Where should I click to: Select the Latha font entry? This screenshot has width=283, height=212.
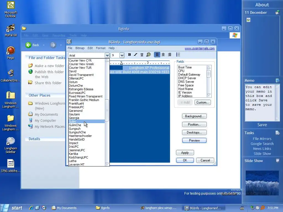[87, 161]
